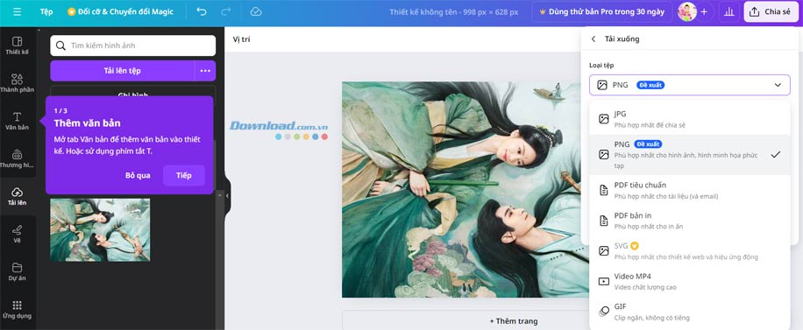The height and width of the screenshot is (330, 803).
Task: Open the Tệp menu
Action: tap(46, 11)
